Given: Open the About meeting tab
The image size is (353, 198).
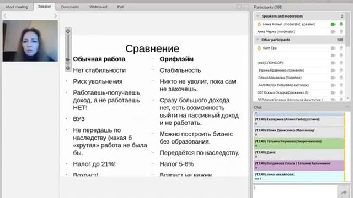Looking at the screenshot, I should [x=17, y=7].
